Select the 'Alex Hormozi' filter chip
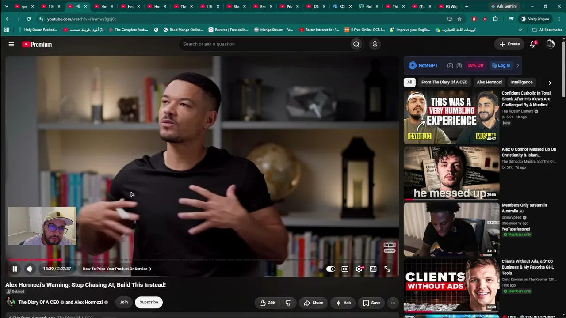The height and width of the screenshot is (318, 566). [x=489, y=82]
